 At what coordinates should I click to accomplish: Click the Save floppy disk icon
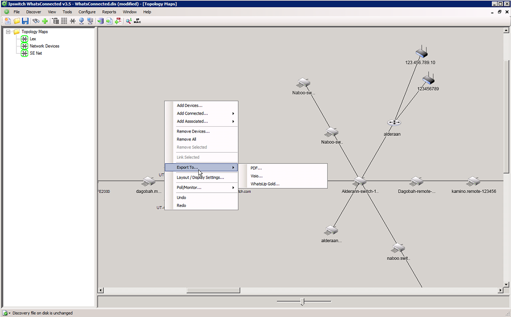tap(25, 21)
